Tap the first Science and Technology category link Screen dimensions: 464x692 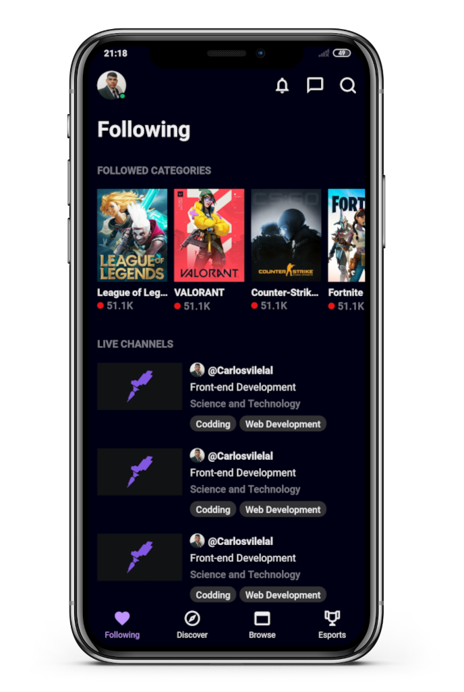click(245, 403)
